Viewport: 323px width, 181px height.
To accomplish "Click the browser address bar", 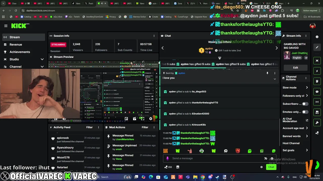I will (x=126, y=11).
